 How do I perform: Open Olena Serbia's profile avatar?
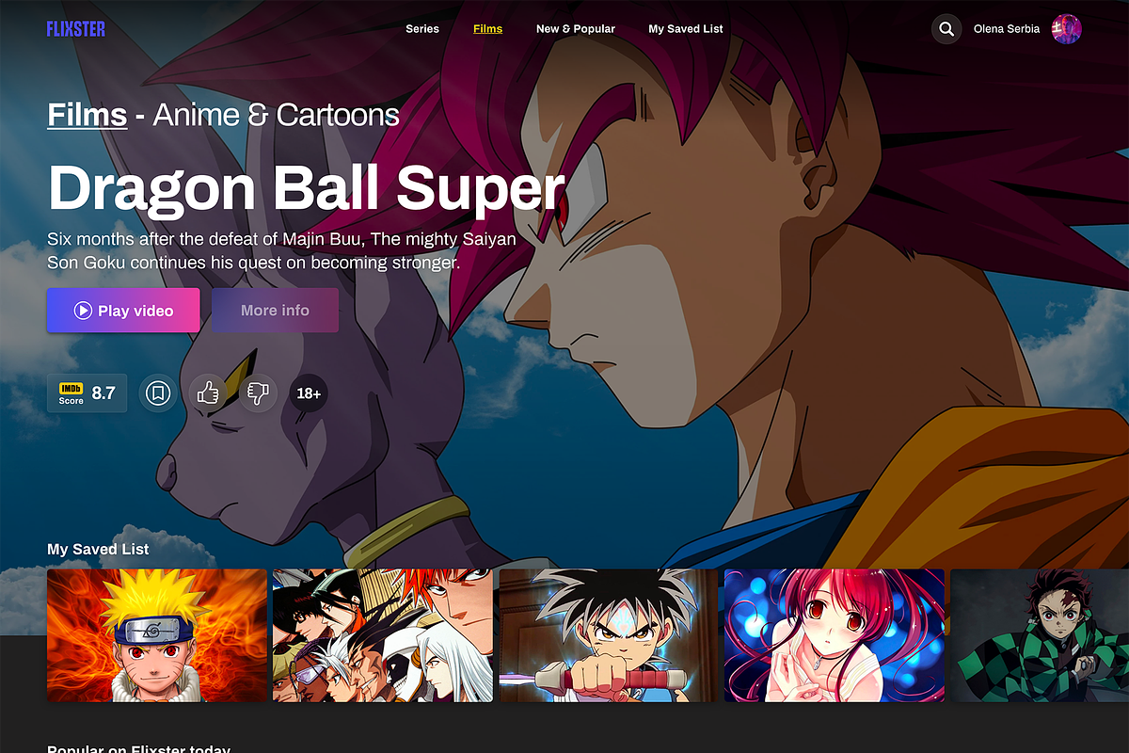click(1067, 29)
